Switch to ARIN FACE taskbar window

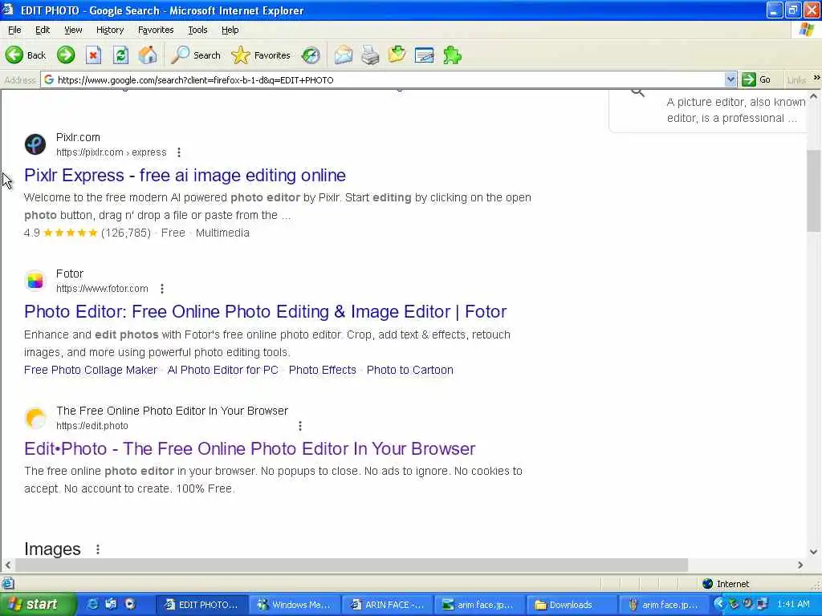[x=387, y=605]
